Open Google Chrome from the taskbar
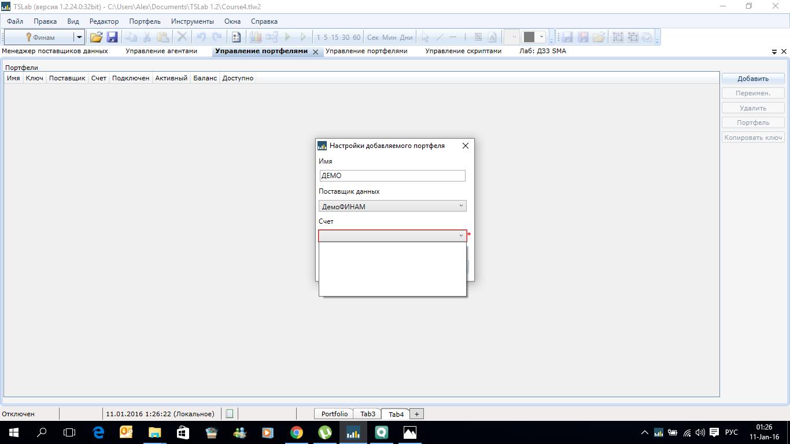Viewport: 790px width, 444px height. 296,432
